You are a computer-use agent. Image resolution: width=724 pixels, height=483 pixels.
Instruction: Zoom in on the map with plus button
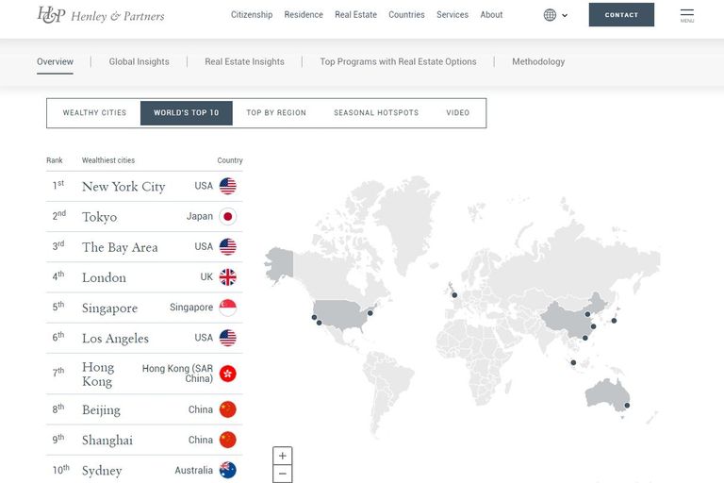[x=282, y=456]
